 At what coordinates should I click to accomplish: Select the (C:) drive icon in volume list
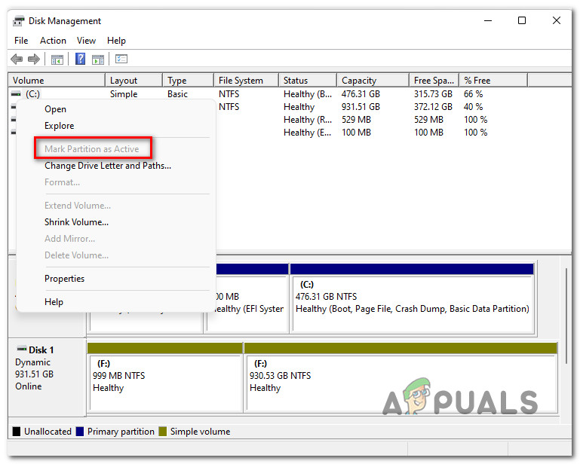[16, 94]
